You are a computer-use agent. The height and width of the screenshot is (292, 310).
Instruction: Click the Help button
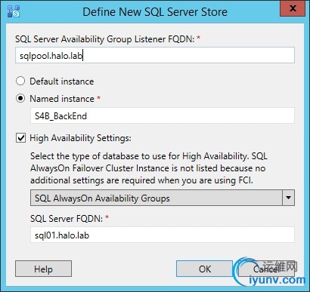coord(43,269)
